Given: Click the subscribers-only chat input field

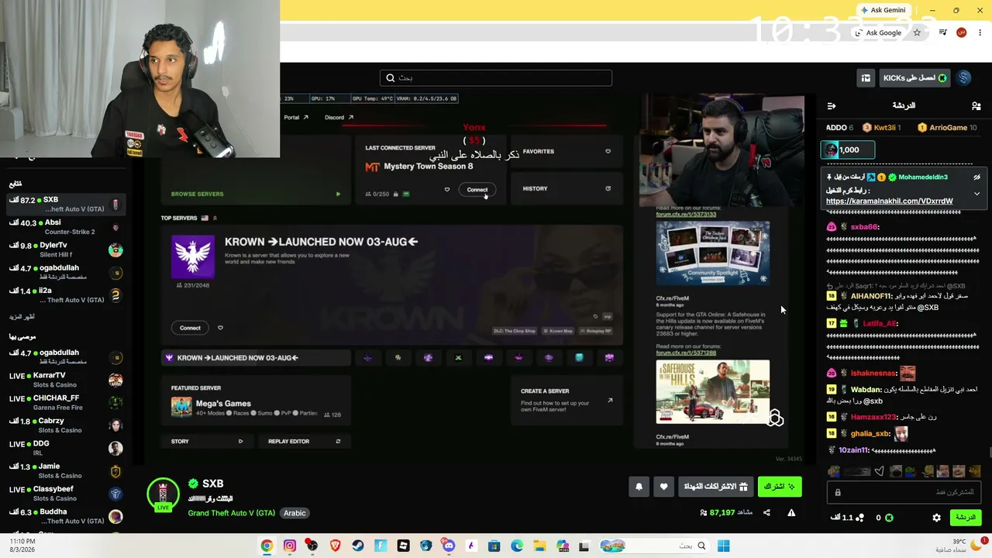Looking at the screenshot, I should [904, 492].
